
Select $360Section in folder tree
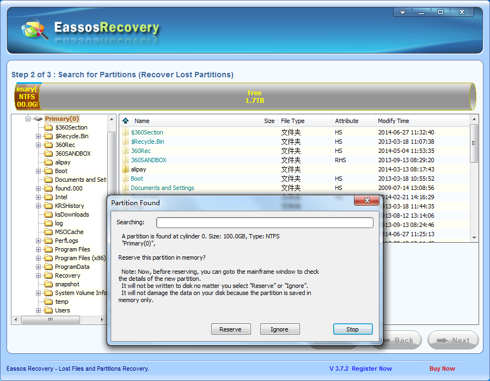[71, 127]
